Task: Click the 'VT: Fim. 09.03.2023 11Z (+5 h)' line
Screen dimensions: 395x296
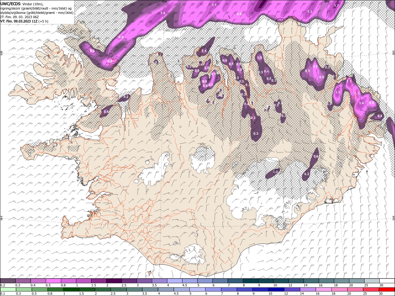Action: (24, 21)
